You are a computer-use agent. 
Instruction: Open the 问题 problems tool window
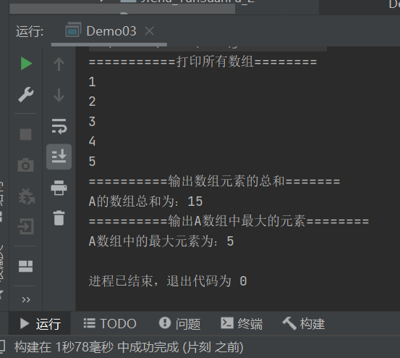point(180,324)
